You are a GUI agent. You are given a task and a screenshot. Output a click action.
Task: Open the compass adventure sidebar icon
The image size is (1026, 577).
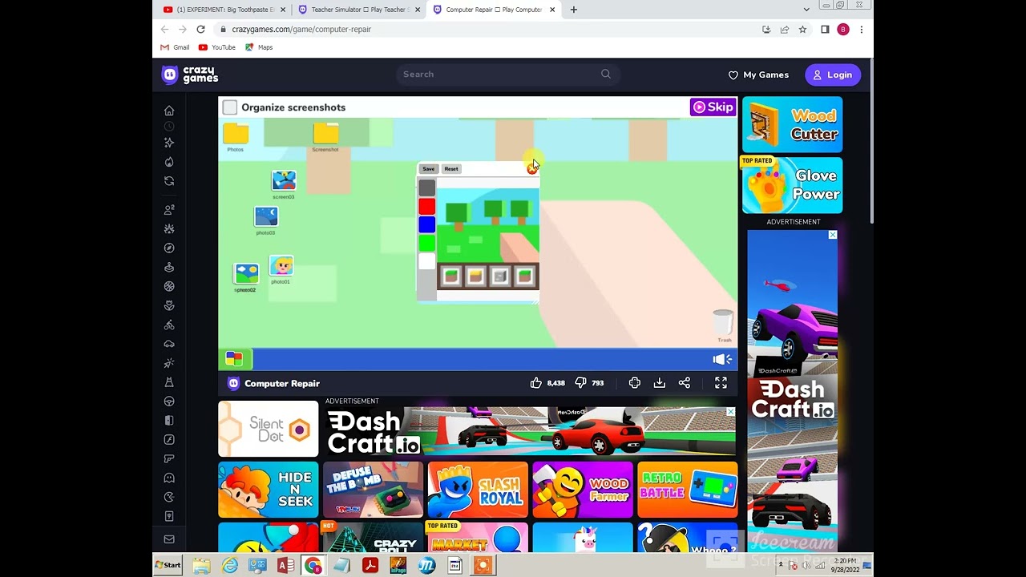(x=169, y=248)
